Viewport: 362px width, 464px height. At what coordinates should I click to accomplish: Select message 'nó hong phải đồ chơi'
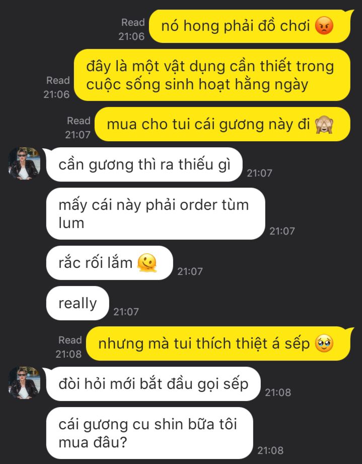(250, 26)
